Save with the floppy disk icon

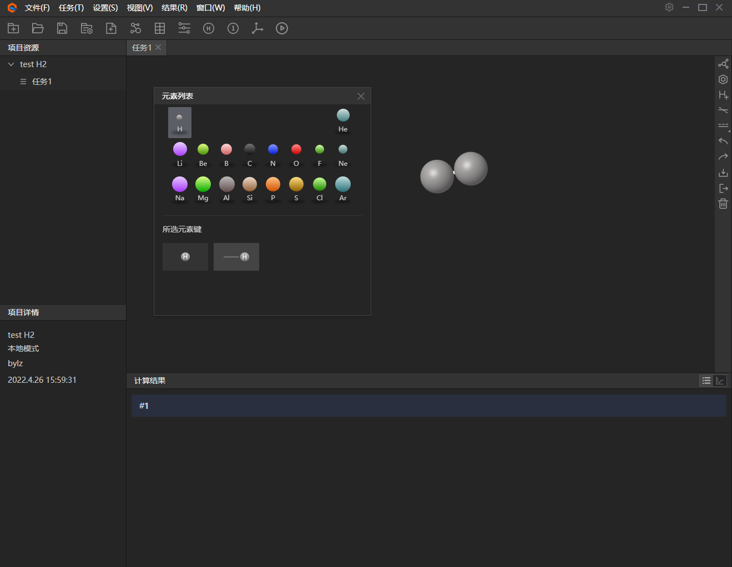coord(62,28)
